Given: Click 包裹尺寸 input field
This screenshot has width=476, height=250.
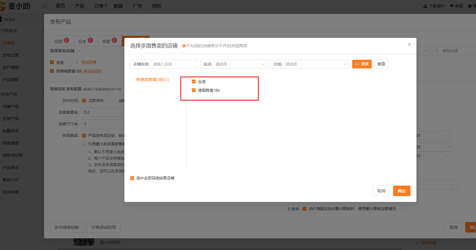Looking at the screenshot, I should point(103,124).
